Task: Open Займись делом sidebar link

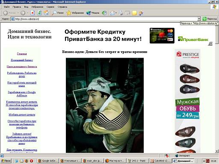Action: pos(22,139)
